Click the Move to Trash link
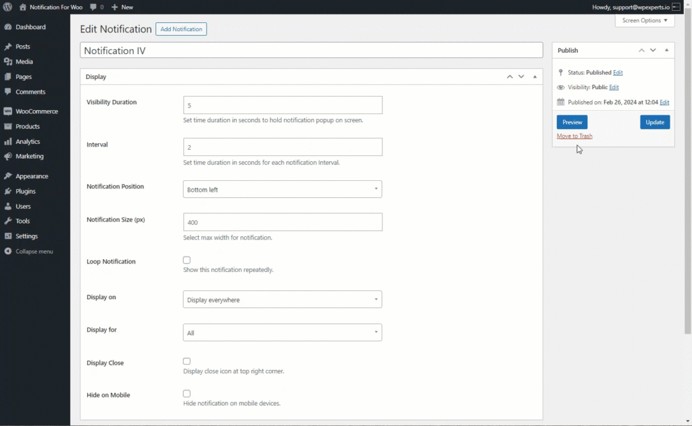Image resolution: width=692 pixels, height=426 pixels. pyautogui.click(x=574, y=136)
